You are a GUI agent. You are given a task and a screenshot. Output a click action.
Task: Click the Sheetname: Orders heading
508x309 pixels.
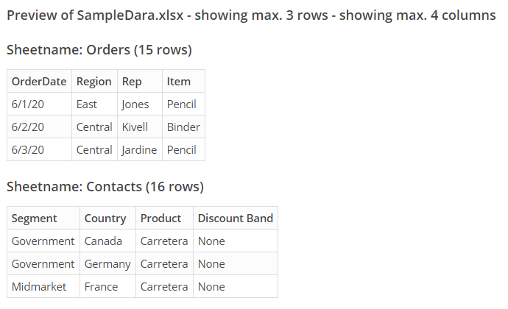point(99,50)
